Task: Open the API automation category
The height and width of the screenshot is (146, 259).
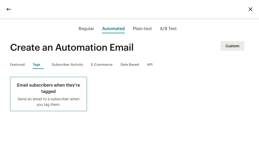Action: (150, 65)
